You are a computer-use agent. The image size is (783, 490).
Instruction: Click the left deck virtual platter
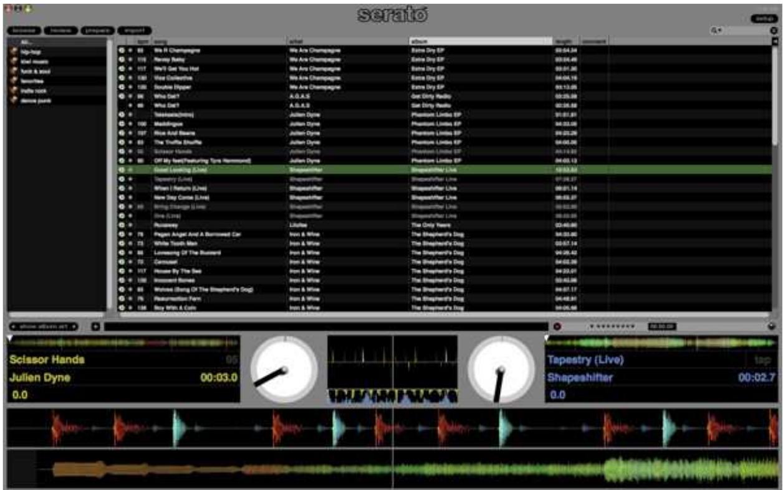[284, 369]
